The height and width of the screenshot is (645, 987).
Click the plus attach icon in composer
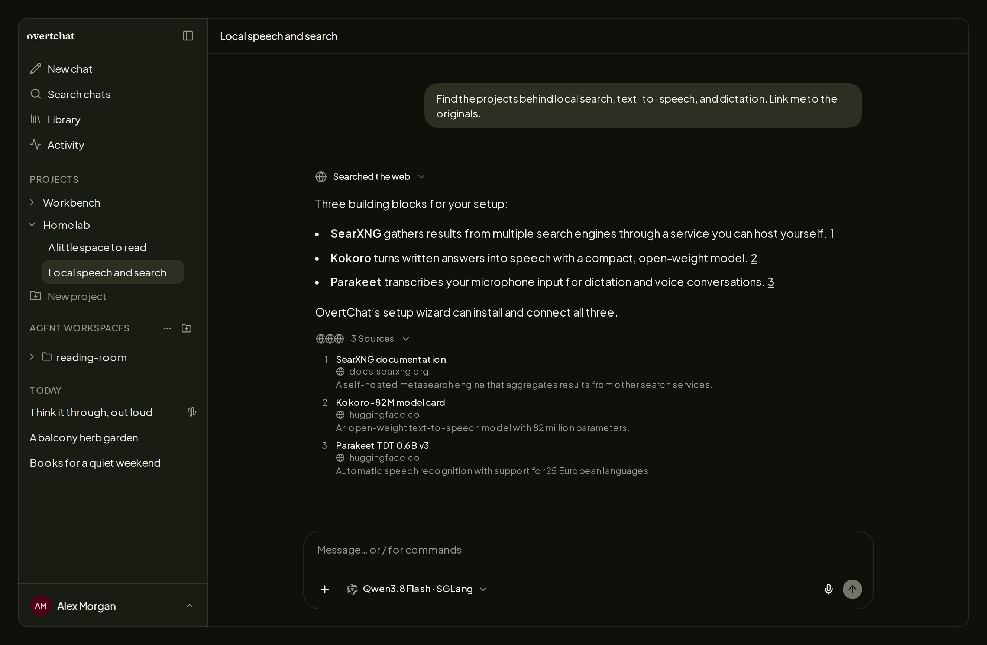click(325, 589)
